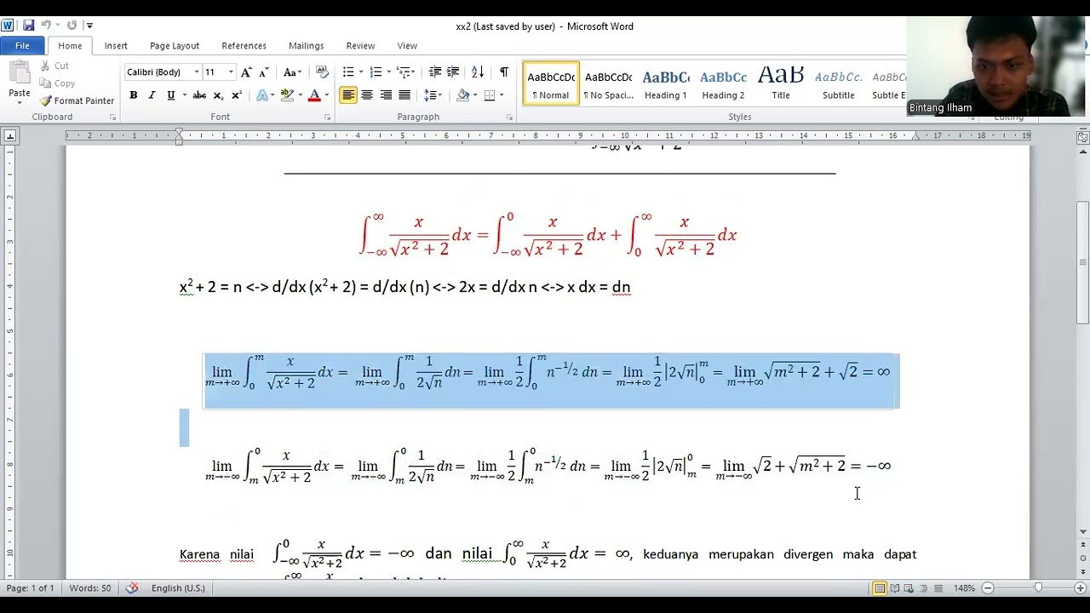
Task: Open the font name dropdown
Action: tap(196, 72)
